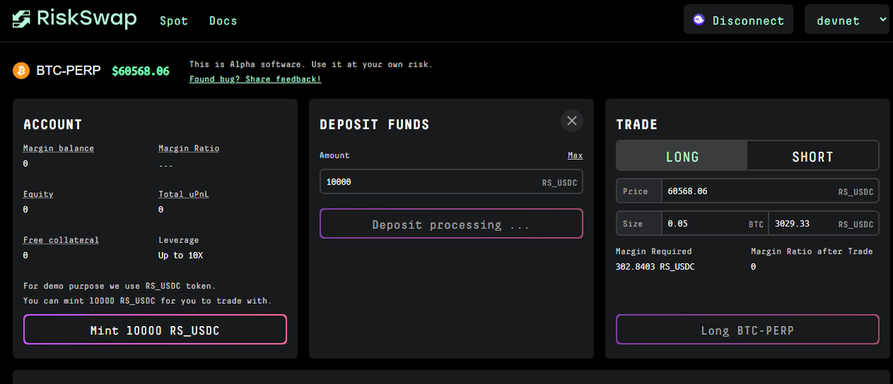Click the ACCOUNT panel heading
Screen dimensions: 893x384
pyautogui.click(x=53, y=125)
